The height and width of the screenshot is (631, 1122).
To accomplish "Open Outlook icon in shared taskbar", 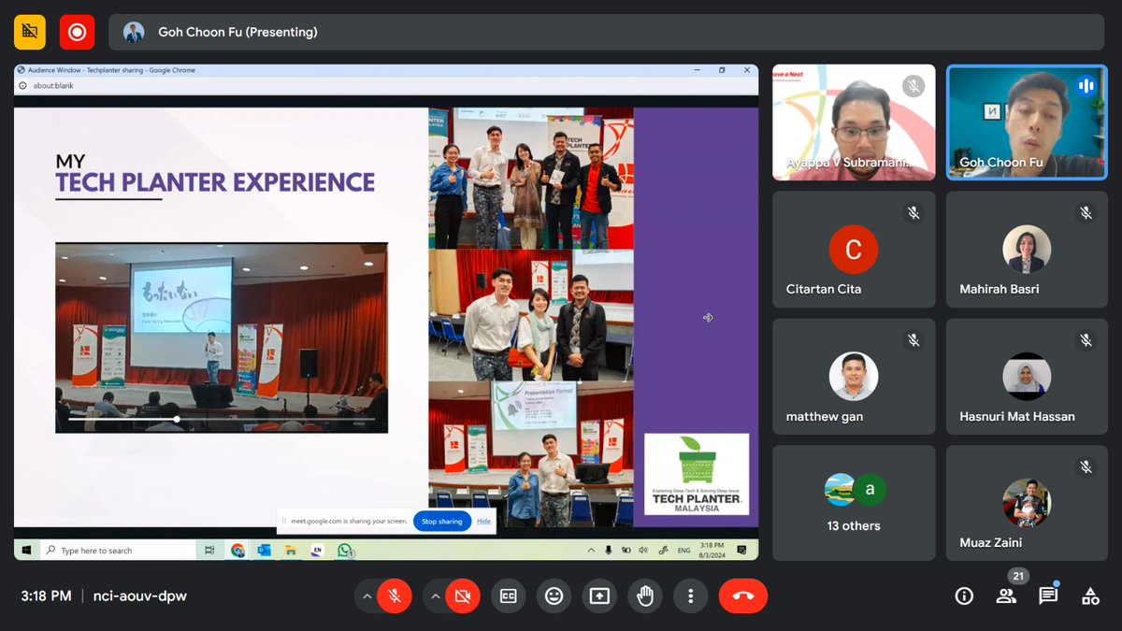I will [x=264, y=551].
